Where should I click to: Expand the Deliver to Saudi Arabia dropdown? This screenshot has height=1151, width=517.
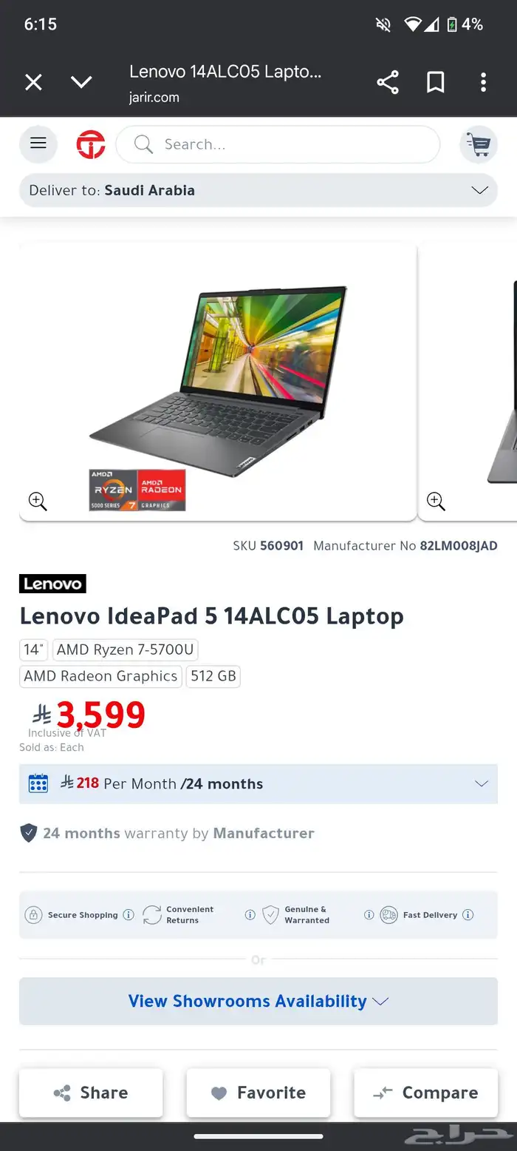pyautogui.click(x=258, y=190)
